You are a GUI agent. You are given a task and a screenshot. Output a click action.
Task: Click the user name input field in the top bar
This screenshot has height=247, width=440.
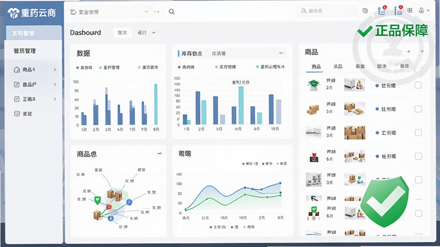tap(327, 10)
